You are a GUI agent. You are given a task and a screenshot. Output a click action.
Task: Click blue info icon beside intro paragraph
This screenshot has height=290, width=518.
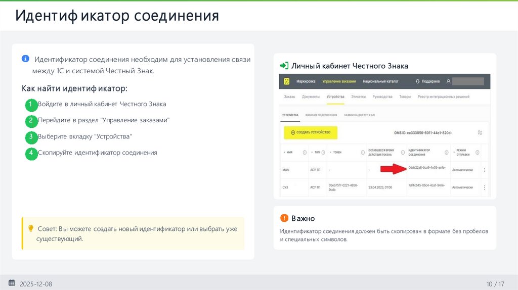[x=25, y=59]
